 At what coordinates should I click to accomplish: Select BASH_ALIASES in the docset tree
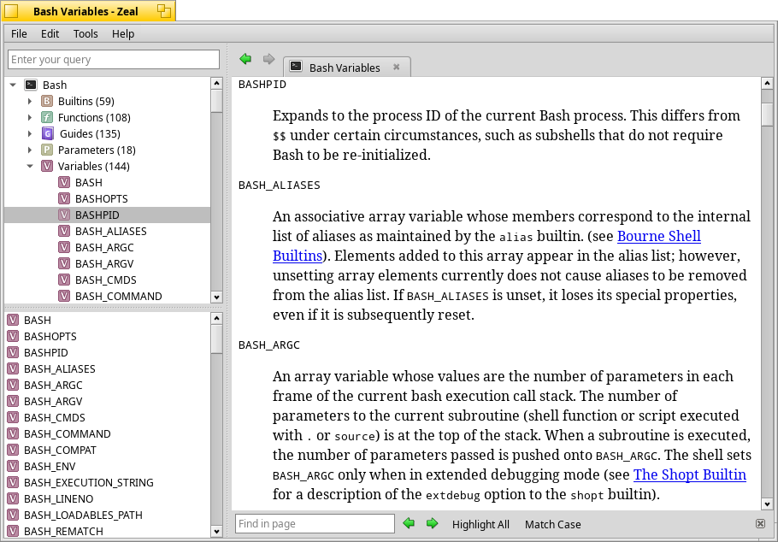click(110, 231)
